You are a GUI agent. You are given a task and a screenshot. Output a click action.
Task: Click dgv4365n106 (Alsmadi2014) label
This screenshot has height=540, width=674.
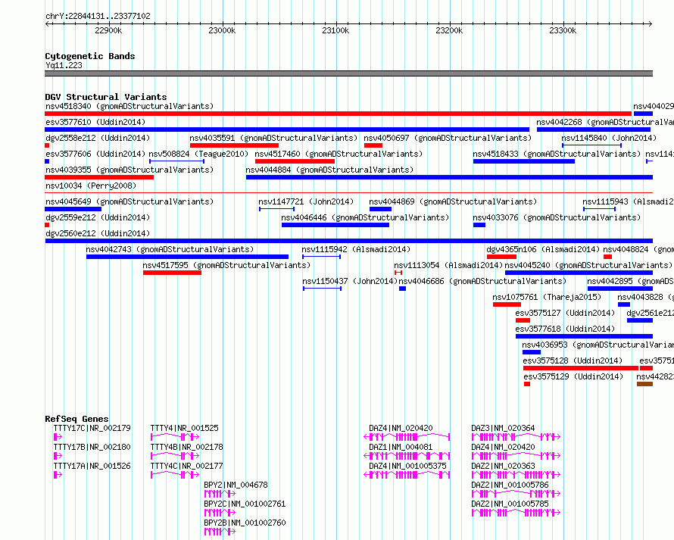click(x=543, y=249)
